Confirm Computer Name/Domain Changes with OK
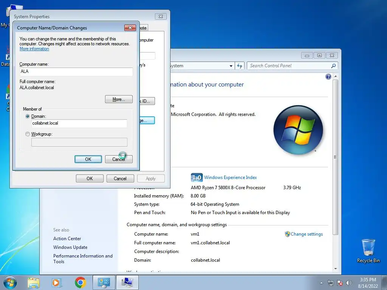The height and width of the screenshot is (290, 387). [x=88, y=159]
